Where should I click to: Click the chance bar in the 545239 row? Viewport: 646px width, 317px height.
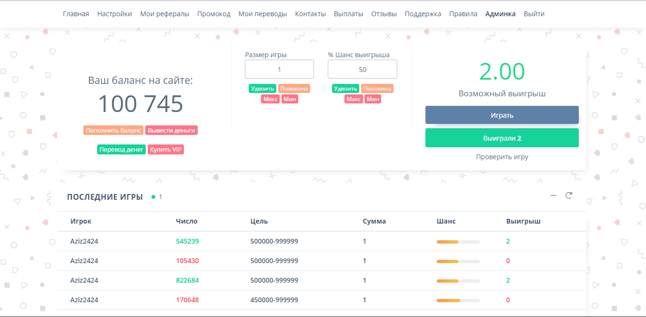point(458,242)
